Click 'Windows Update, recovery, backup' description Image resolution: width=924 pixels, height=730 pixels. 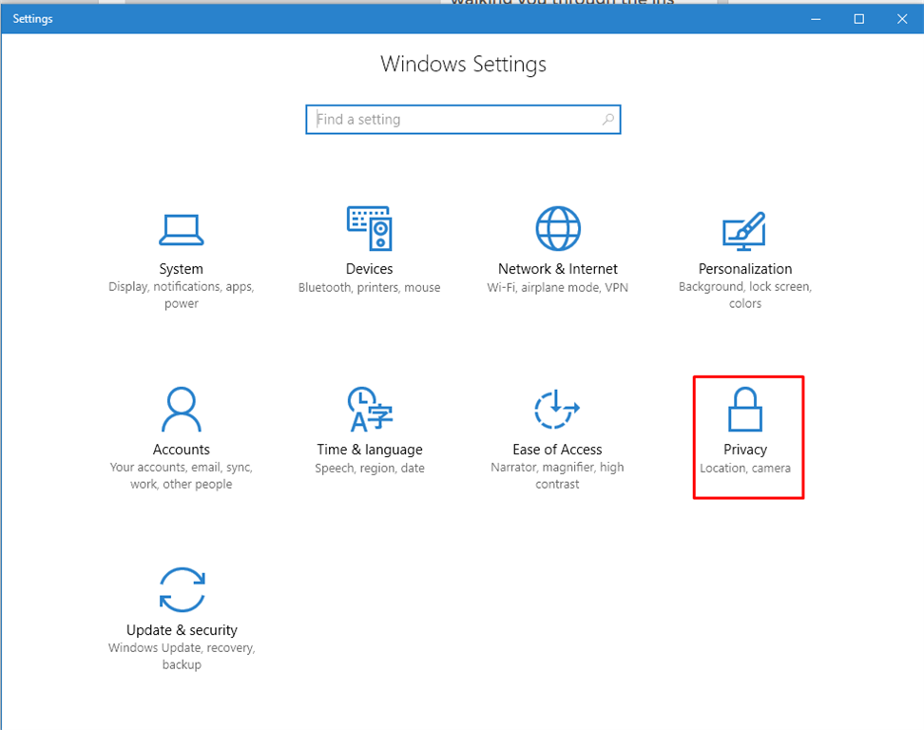pyautogui.click(x=182, y=656)
